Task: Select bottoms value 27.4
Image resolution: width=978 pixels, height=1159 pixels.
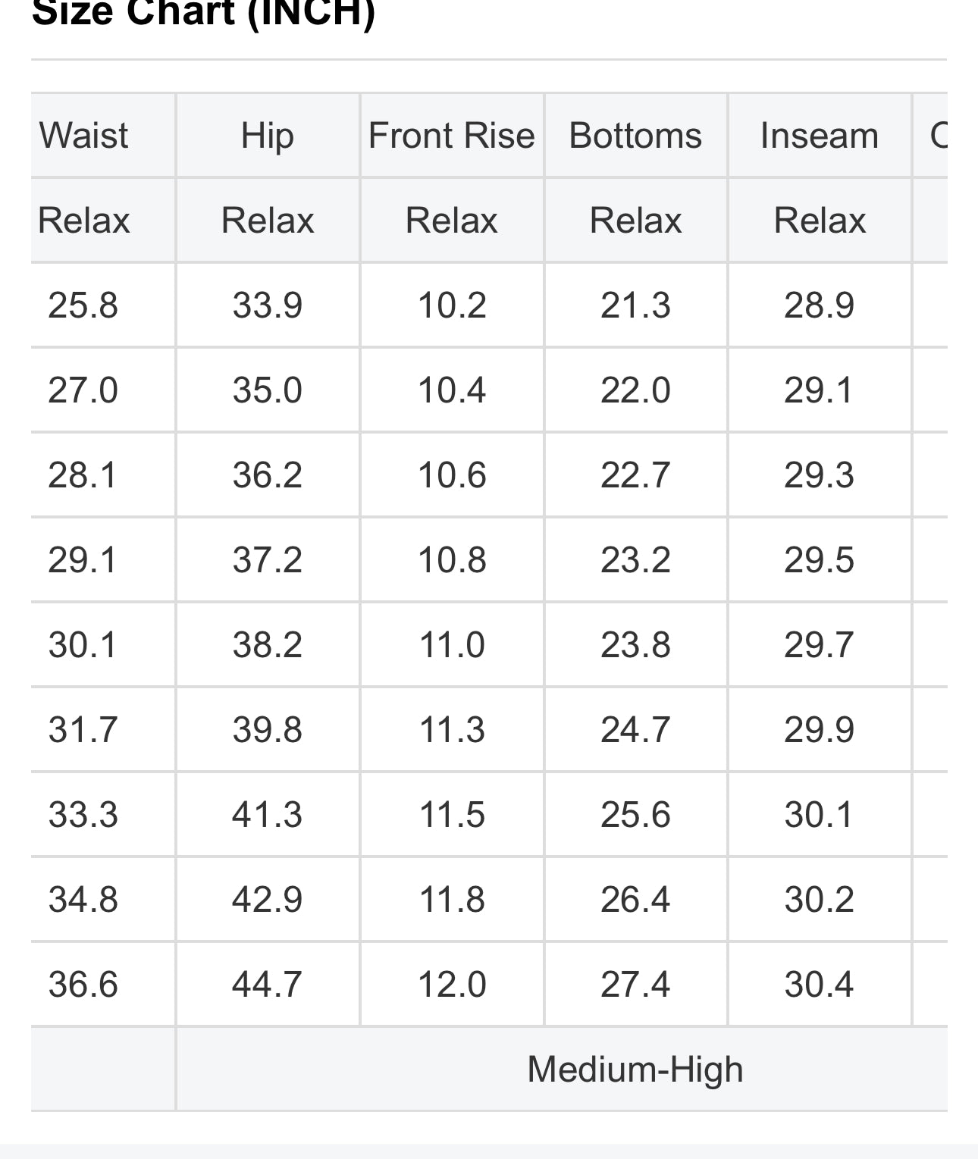Action: pyautogui.click(x=635, y=985)
